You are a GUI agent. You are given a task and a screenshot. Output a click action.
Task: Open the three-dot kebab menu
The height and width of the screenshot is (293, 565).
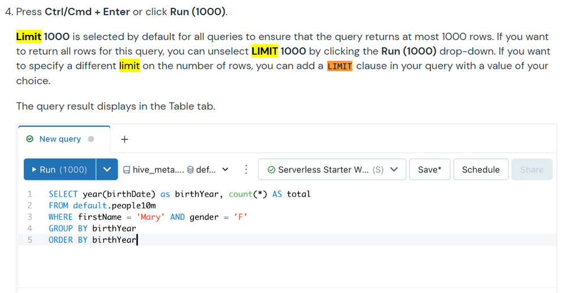[246, 169]
